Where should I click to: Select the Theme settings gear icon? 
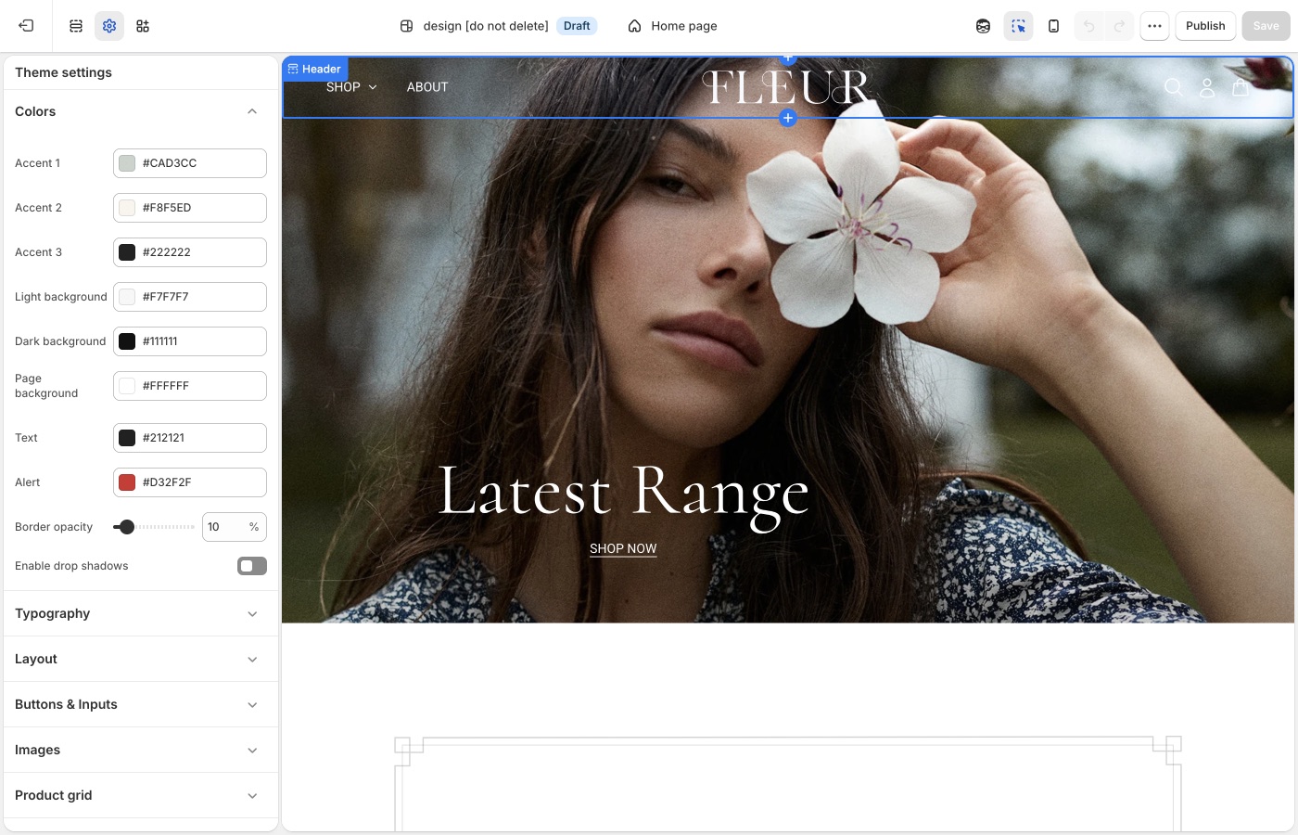[x=109, y=26]
